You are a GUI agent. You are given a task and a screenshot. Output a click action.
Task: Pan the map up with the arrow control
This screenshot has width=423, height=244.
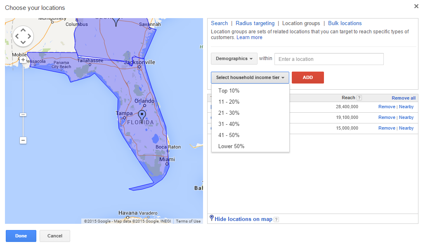(23, 30)
